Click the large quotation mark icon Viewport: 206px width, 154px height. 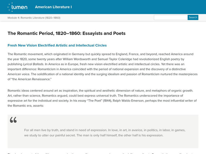(x=13, y=120)
